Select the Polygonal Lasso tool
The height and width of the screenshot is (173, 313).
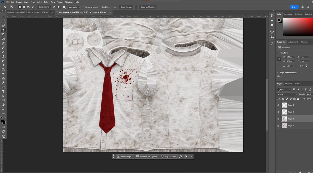click(x=3, y=26)
